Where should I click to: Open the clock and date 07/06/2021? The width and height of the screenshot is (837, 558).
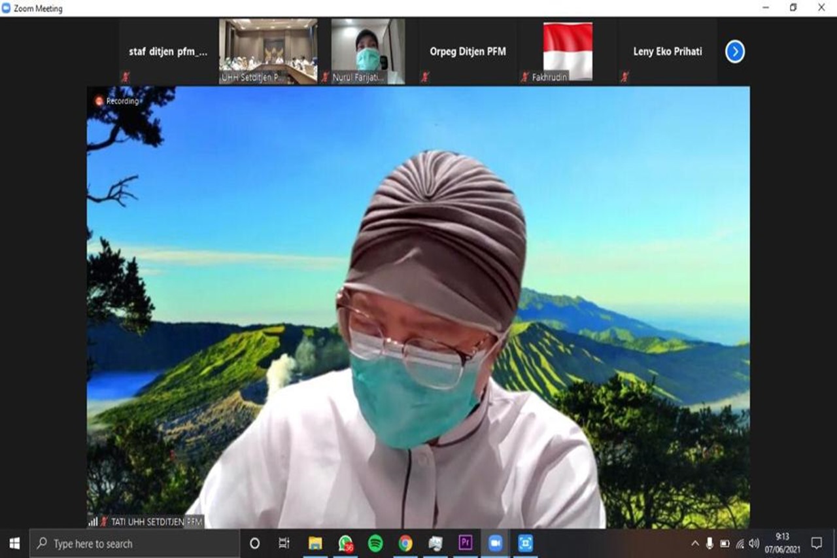[783, 543]
